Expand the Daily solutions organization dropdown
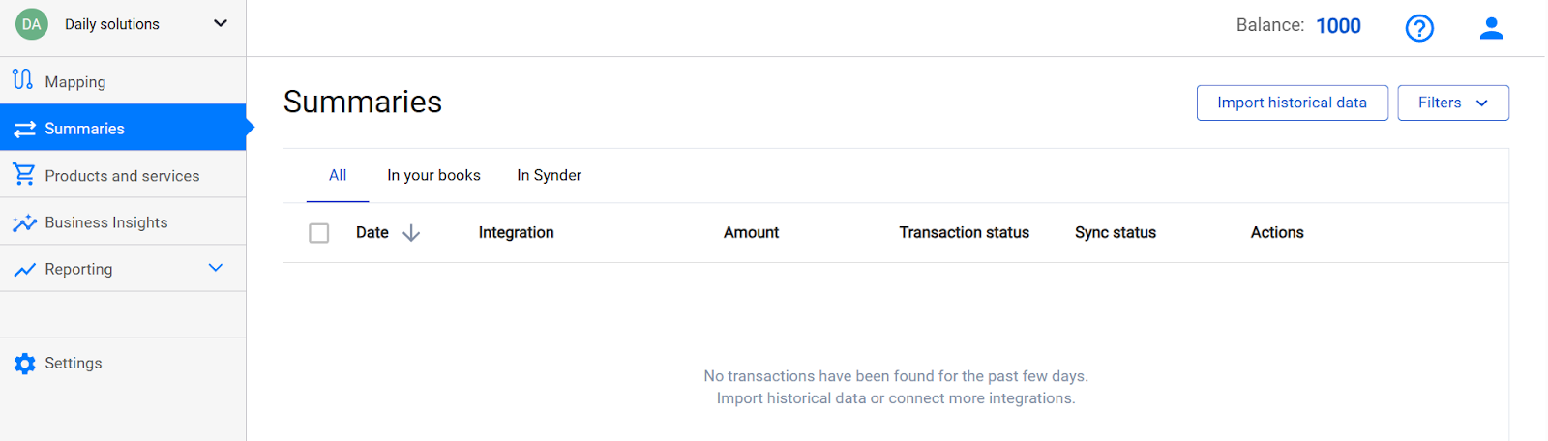 pyautogui.click(x=221, y=23)
